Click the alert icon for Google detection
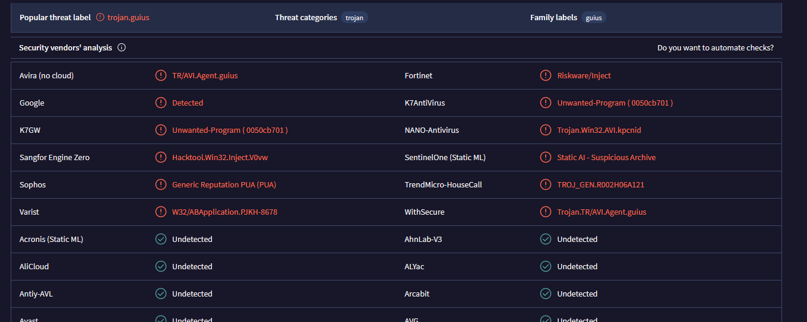The height and width of the screenshot is (322, 807). click(x=160, y=103)
